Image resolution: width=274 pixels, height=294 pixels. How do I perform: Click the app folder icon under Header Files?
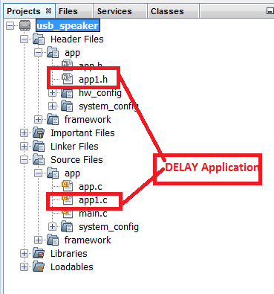(x=53, y=53)
